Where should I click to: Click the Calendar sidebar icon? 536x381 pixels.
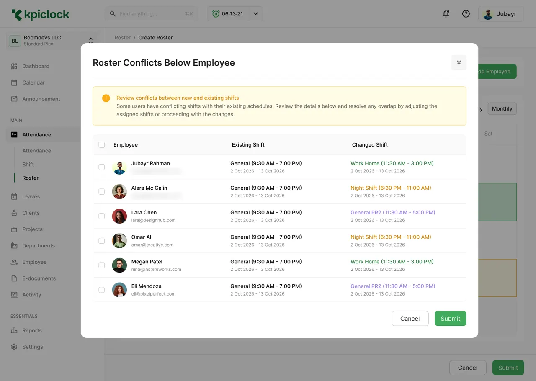coord(14,82)
